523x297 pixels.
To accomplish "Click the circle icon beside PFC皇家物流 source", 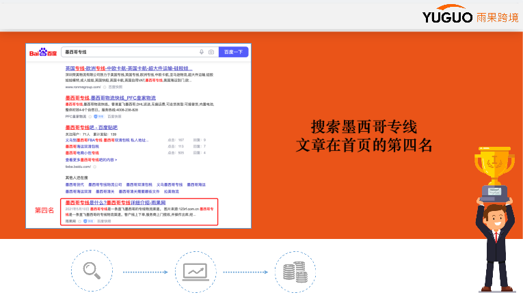I will point(90,117).
